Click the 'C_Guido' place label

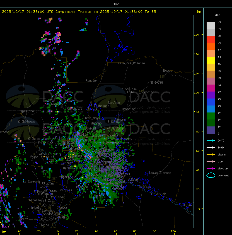click(x=34, y=139)
